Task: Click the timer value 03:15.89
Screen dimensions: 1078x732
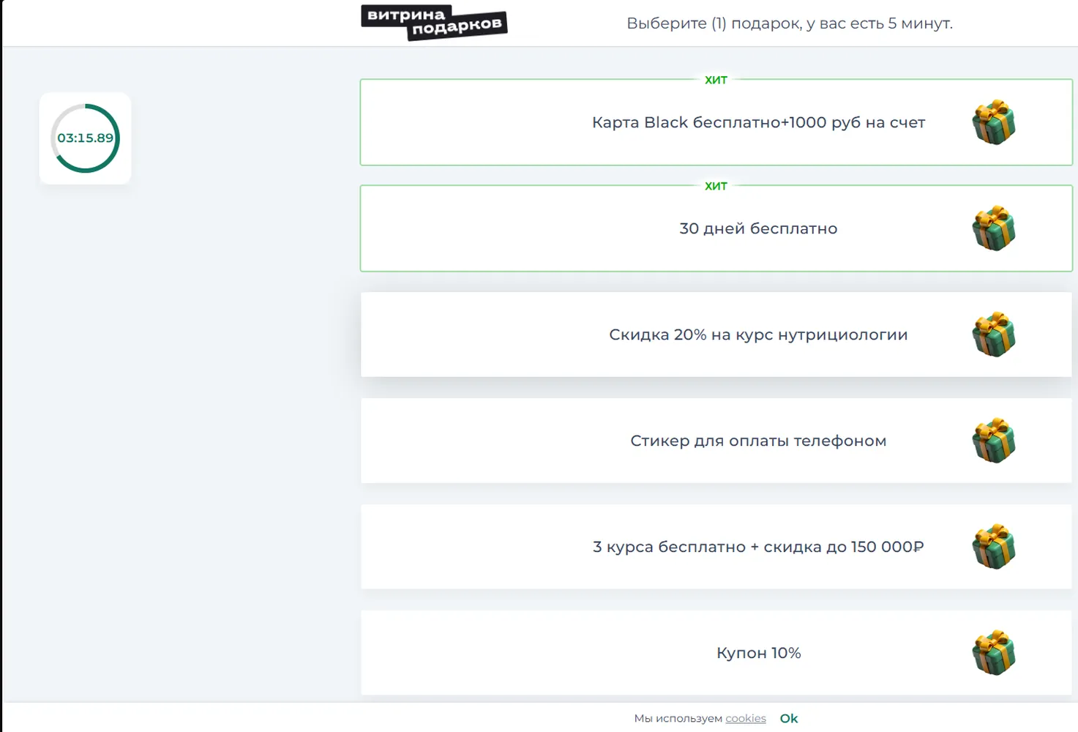Action: pos(86,138)
